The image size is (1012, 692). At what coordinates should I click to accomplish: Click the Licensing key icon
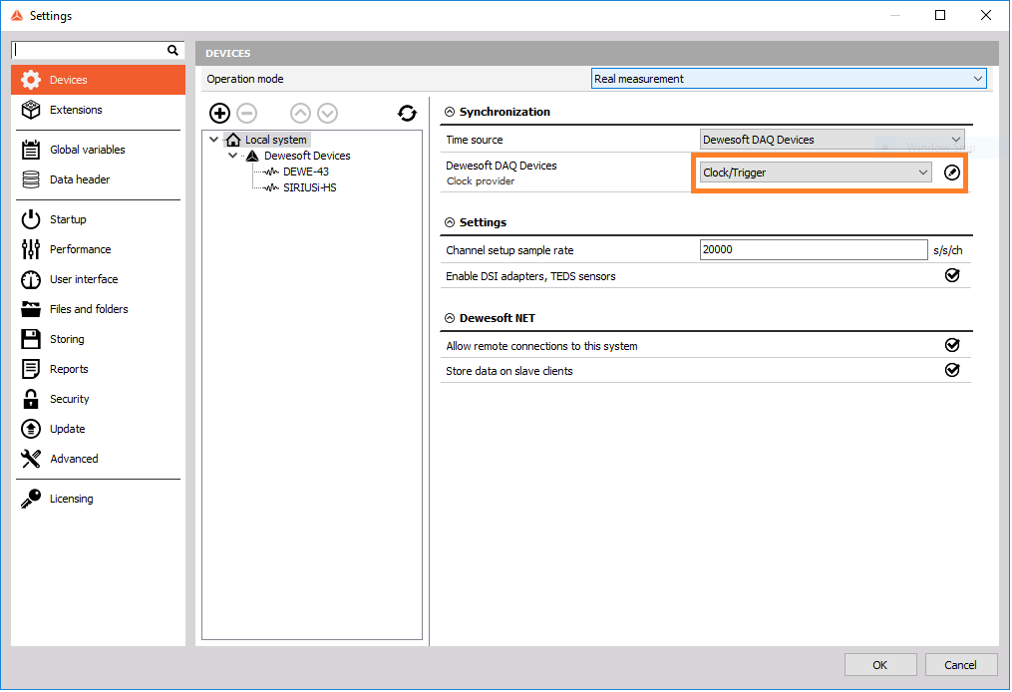point(30,499)
